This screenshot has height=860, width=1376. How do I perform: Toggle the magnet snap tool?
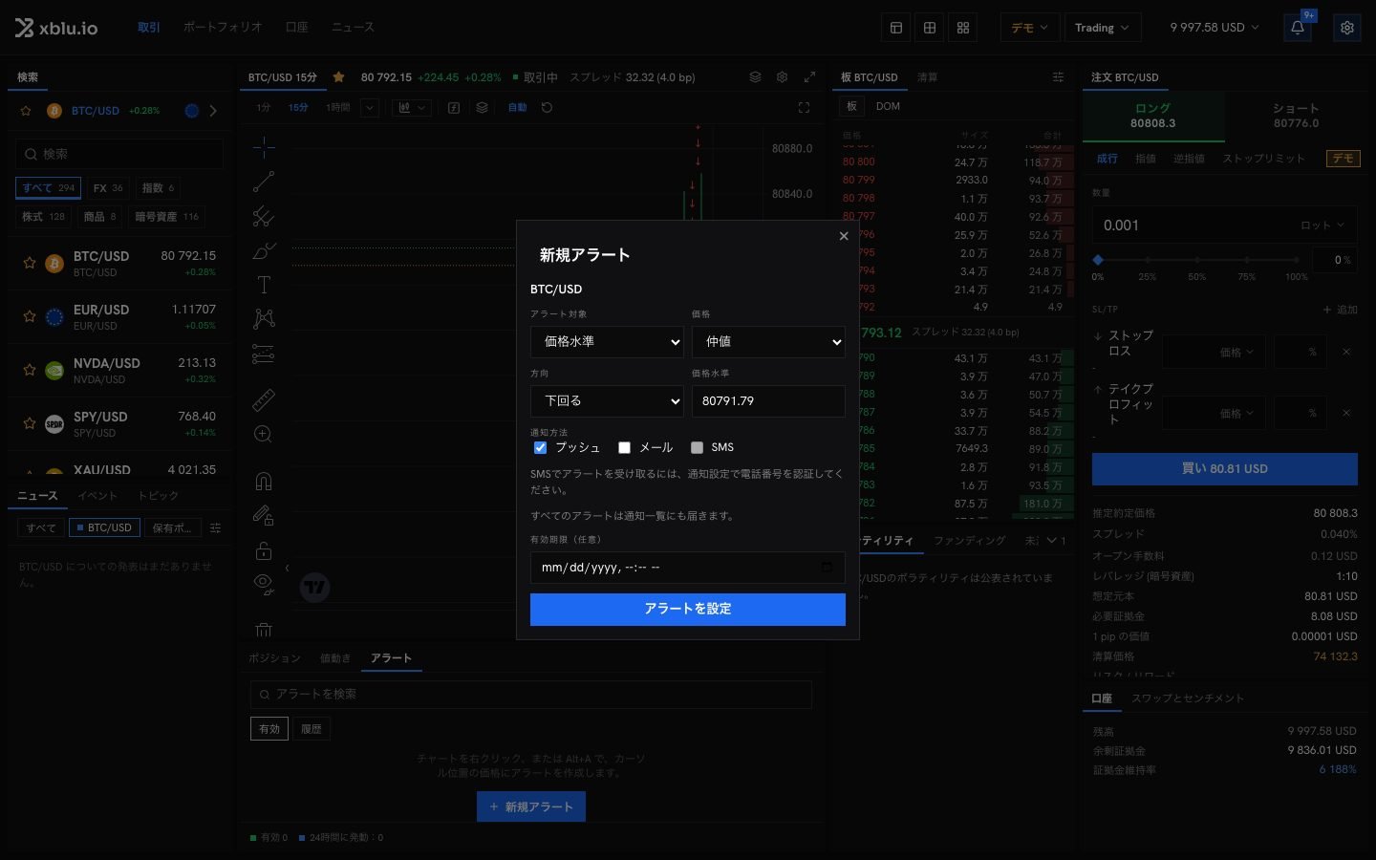pyautogui.click(x=264, y=481)
